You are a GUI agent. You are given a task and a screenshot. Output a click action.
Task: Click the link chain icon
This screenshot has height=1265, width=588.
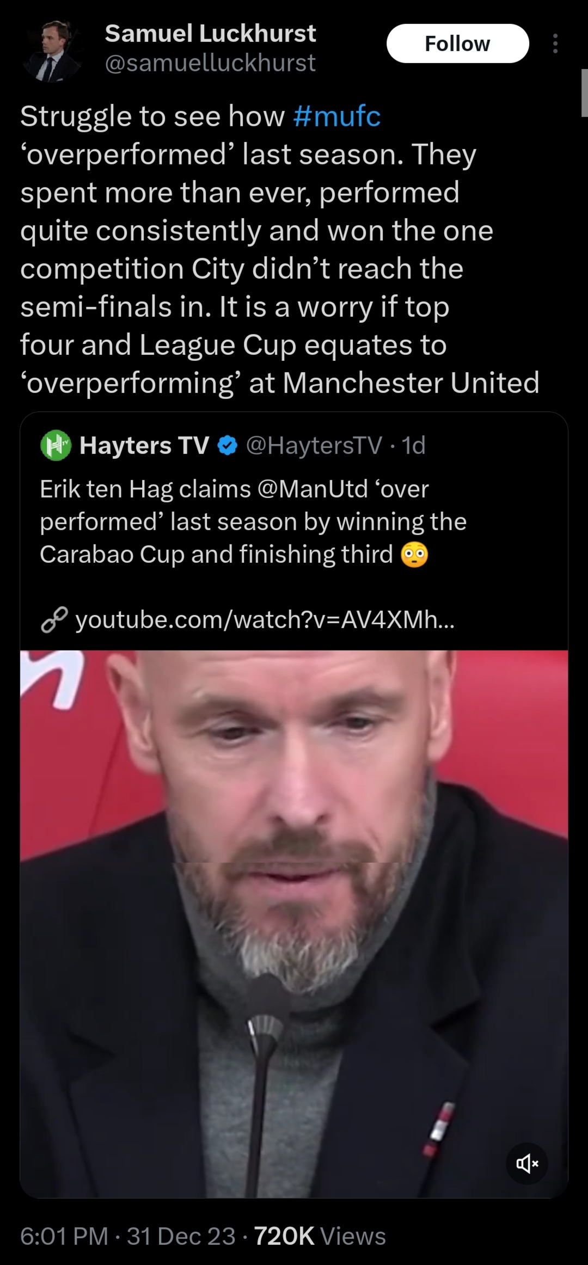coord(54,621)
